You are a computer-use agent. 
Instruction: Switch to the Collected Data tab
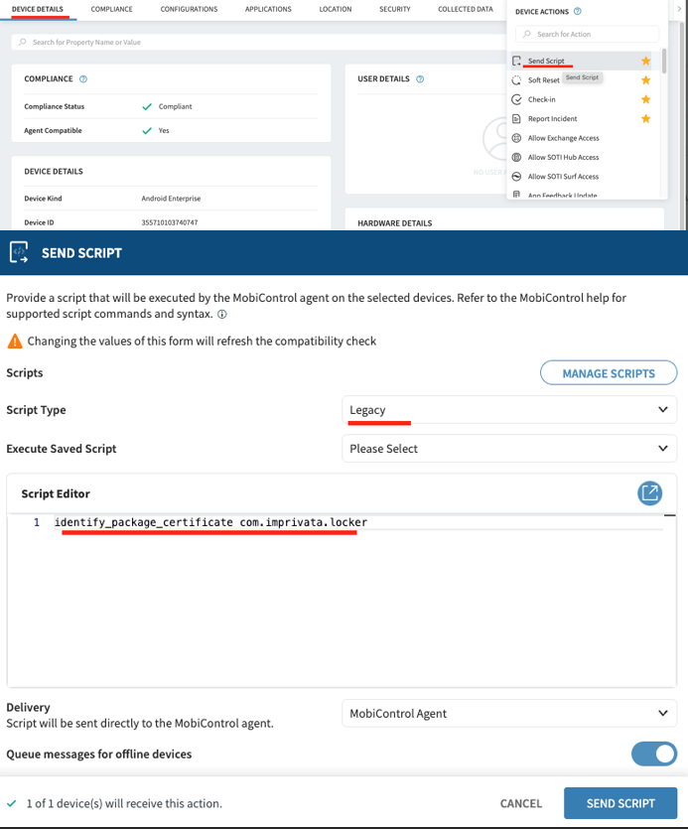[x=466, y=9]
